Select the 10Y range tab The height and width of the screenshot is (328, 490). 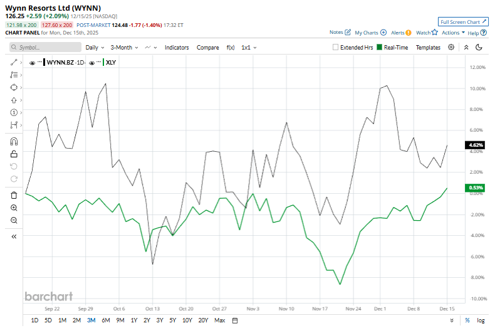(187, 320)
